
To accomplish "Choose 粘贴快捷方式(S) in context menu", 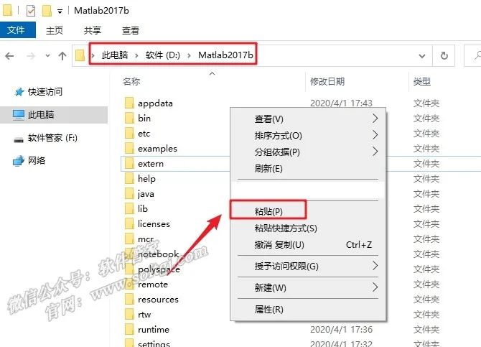I will click(308, 228).
